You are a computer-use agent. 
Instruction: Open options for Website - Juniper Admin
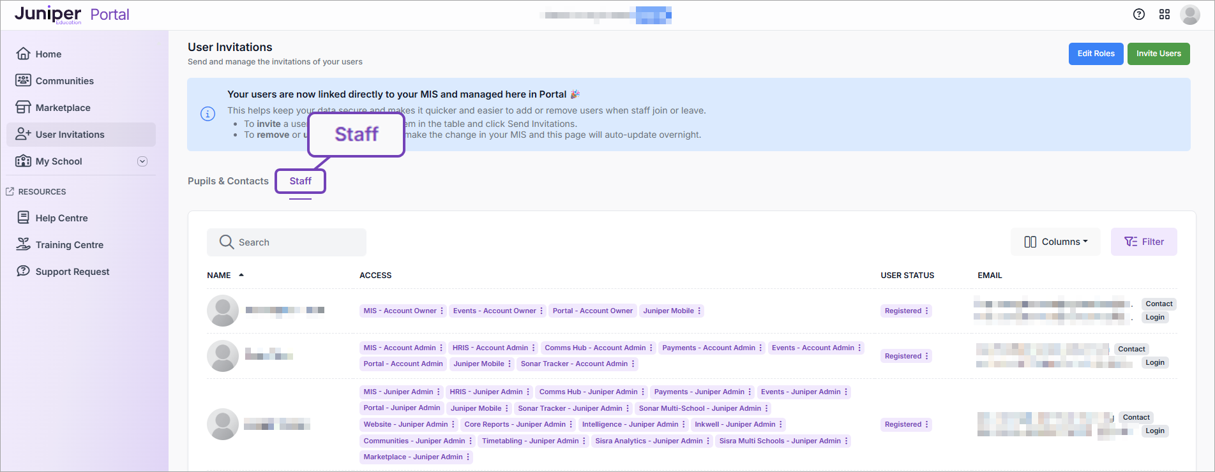453,424
